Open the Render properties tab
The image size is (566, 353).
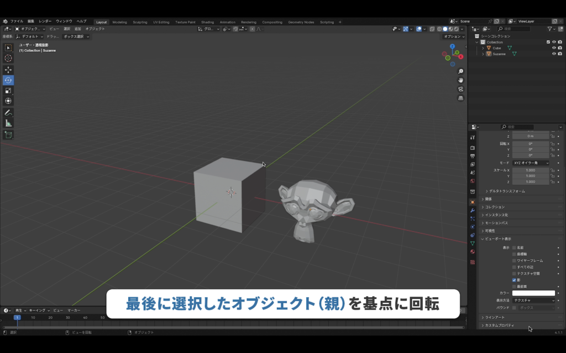point(473,148)
